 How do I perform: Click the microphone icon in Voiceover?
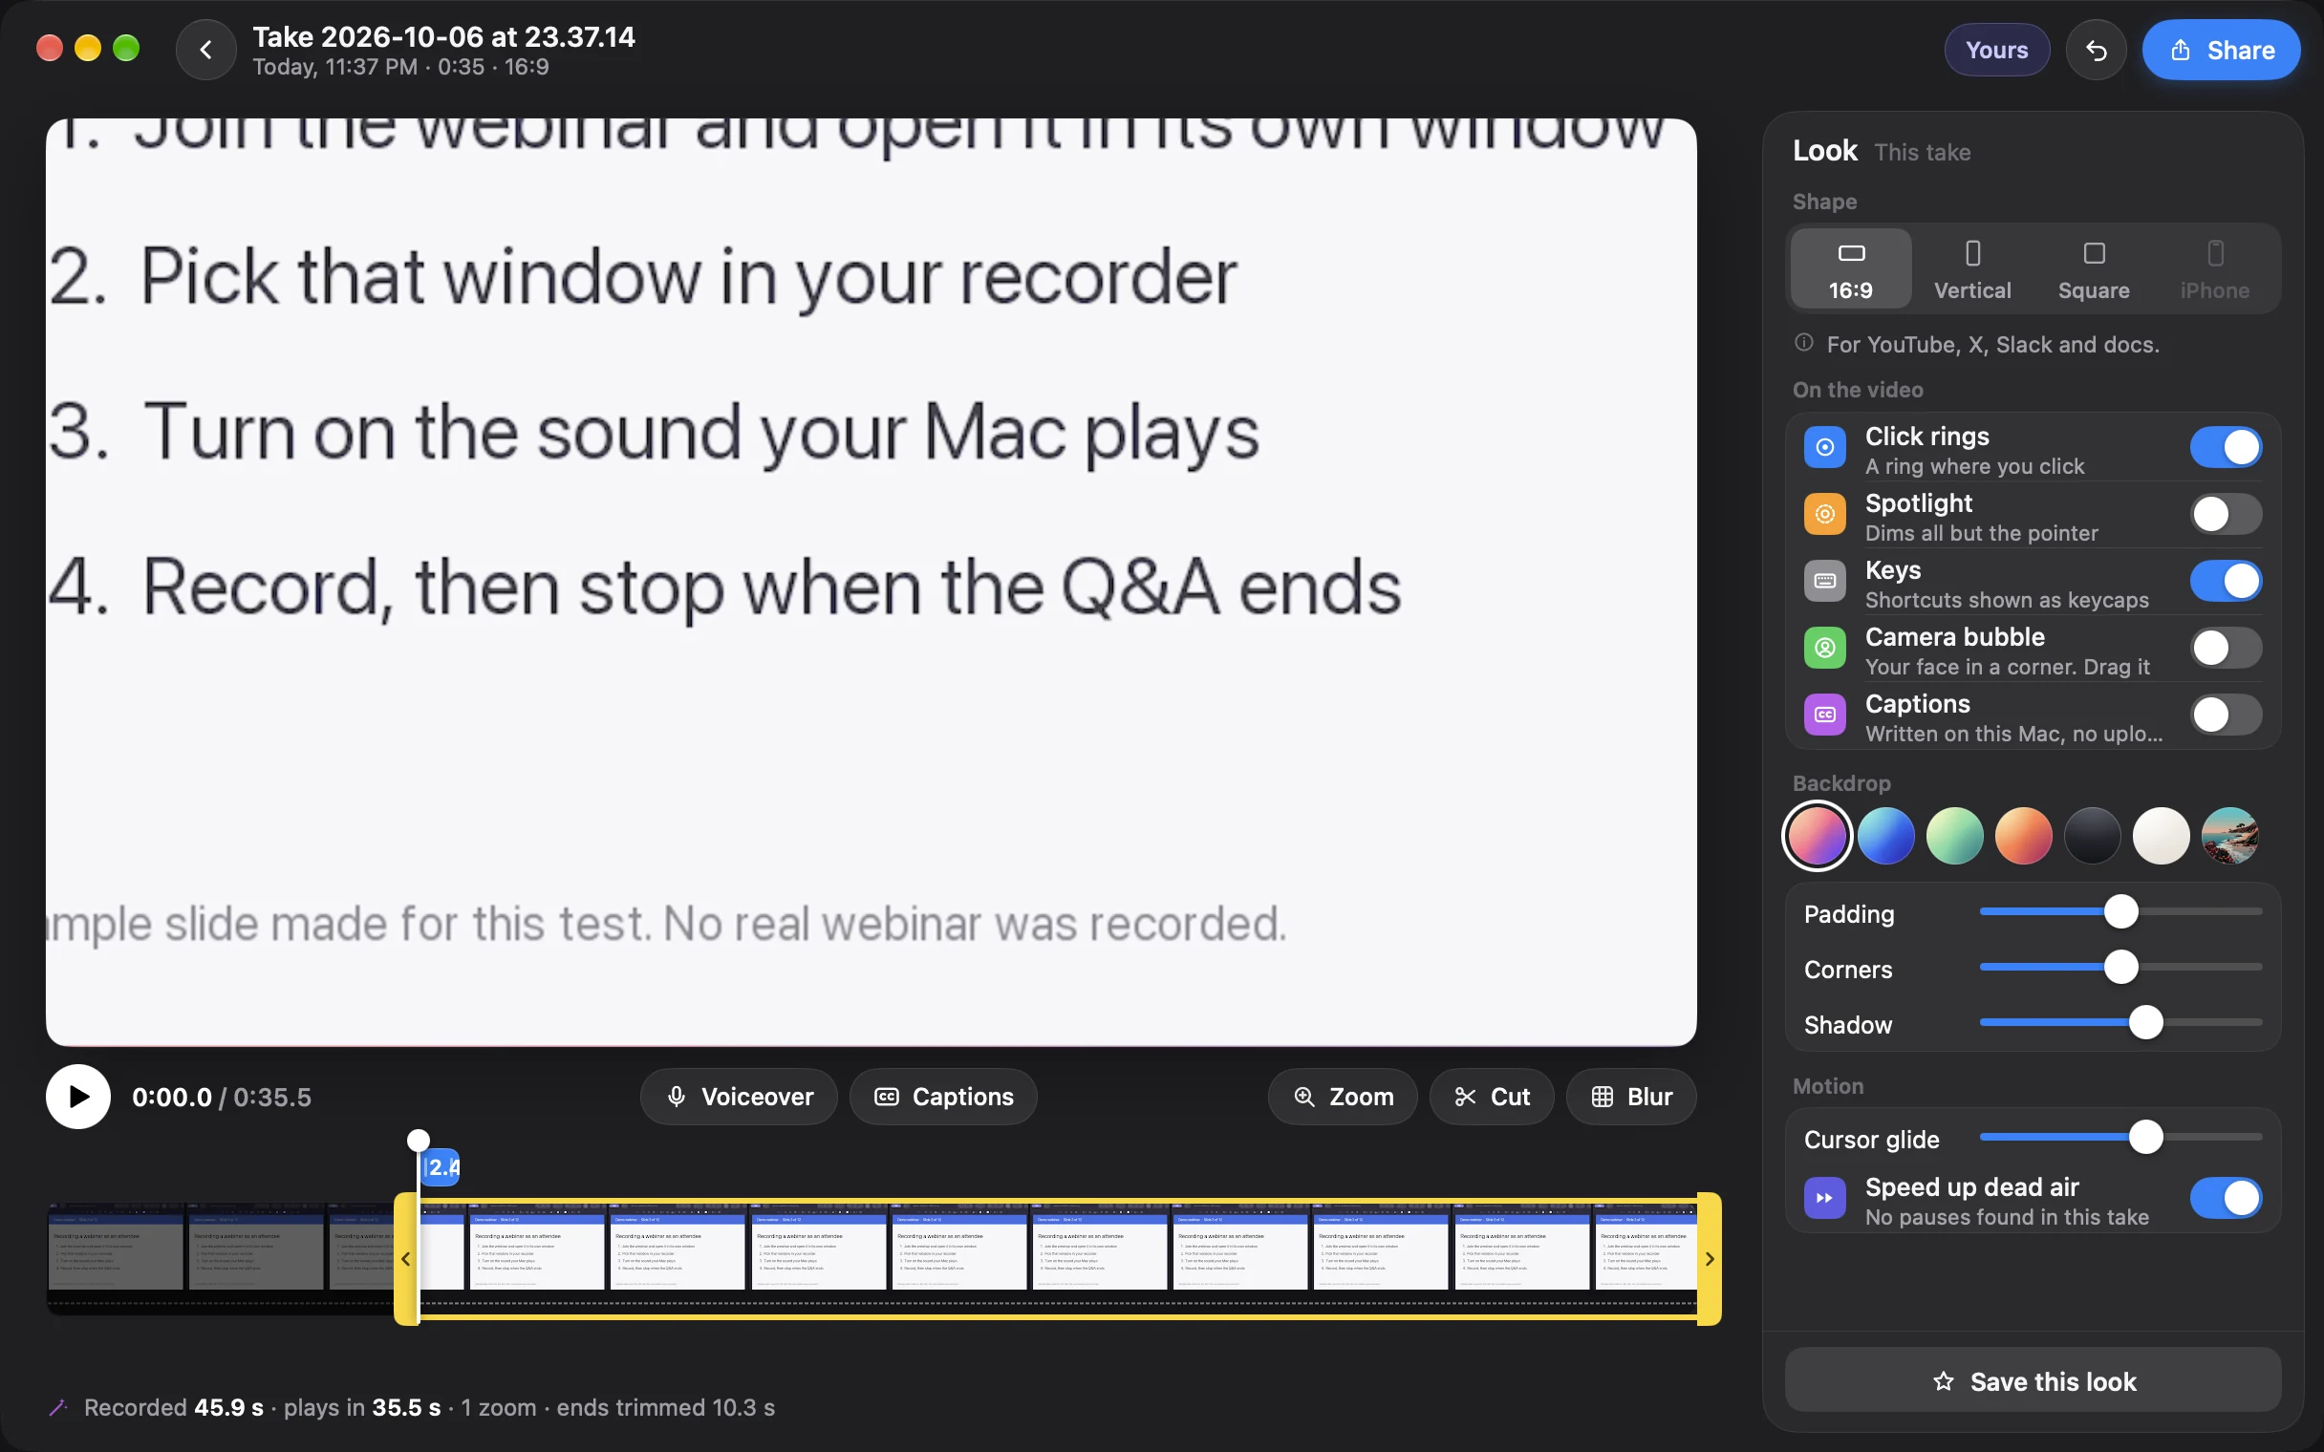coord(676,1097)
